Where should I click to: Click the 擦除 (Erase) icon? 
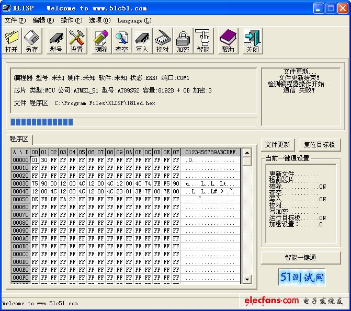click(101, 40)
